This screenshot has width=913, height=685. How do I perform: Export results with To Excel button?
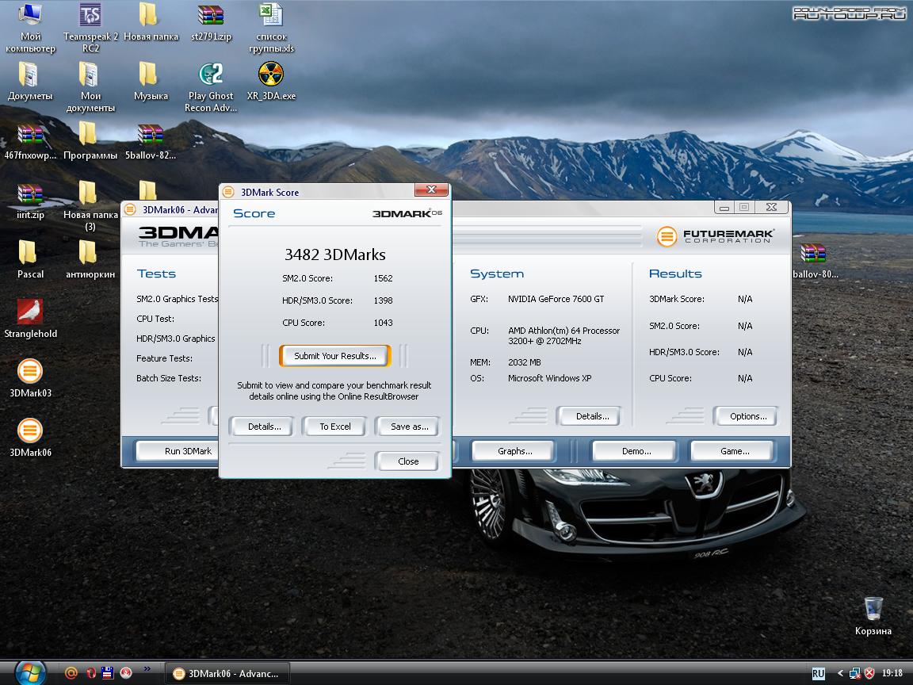tap(335, 427)
